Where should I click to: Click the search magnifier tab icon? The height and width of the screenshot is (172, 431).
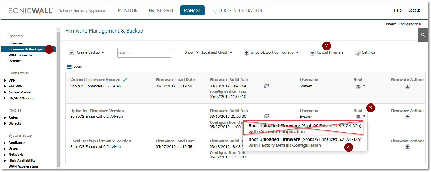point(423,35)
